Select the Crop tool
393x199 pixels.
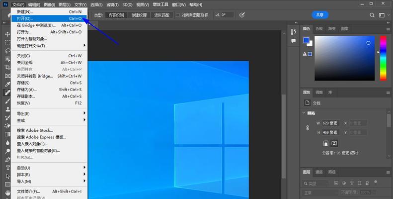coord(7,67)
